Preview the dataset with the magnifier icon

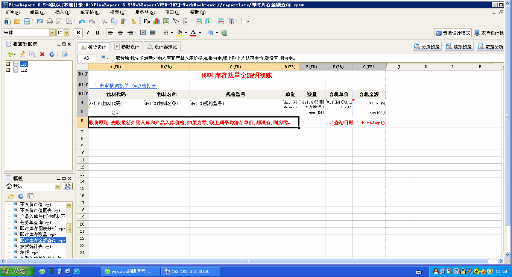click(x=32, y=54)
